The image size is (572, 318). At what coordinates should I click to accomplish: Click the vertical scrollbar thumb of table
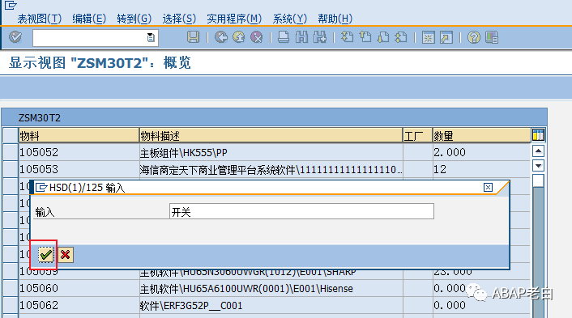(x=538, y=181)
